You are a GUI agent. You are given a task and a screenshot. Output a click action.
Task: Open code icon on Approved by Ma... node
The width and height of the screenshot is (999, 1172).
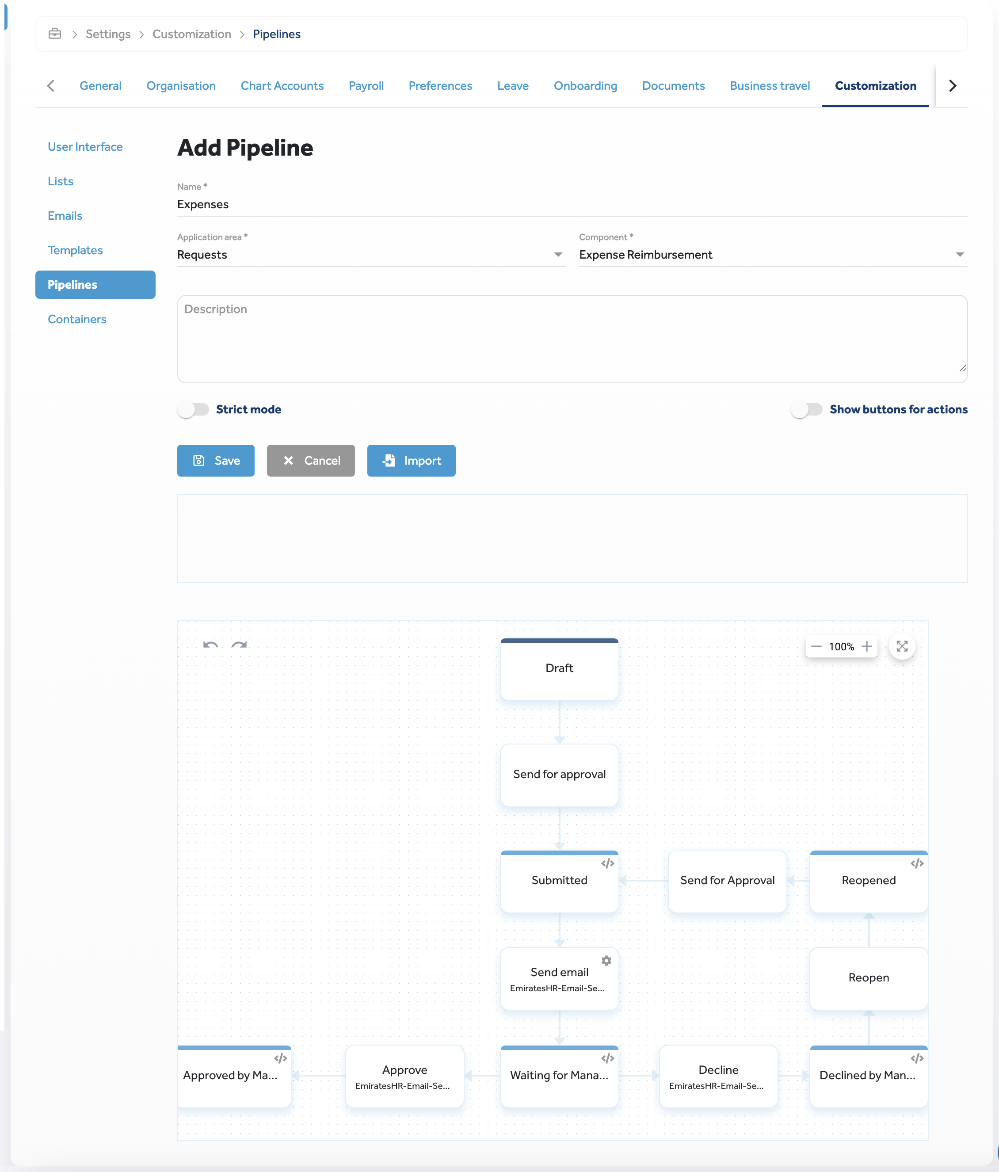click(281, 1059)
